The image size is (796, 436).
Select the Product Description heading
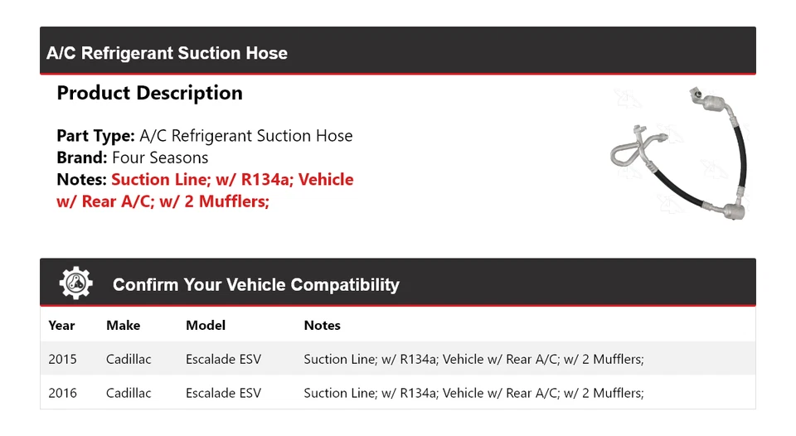pyautogui.click(x=149, y=93)
